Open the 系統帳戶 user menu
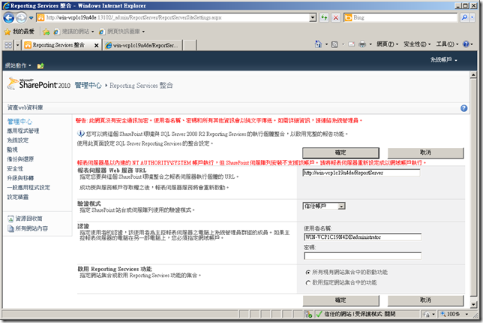The width and height of the screenshot is (483, 323). [443, 59]
